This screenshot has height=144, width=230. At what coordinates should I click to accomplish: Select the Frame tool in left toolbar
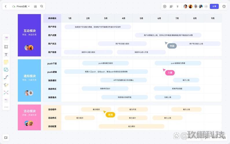[6, 47]
